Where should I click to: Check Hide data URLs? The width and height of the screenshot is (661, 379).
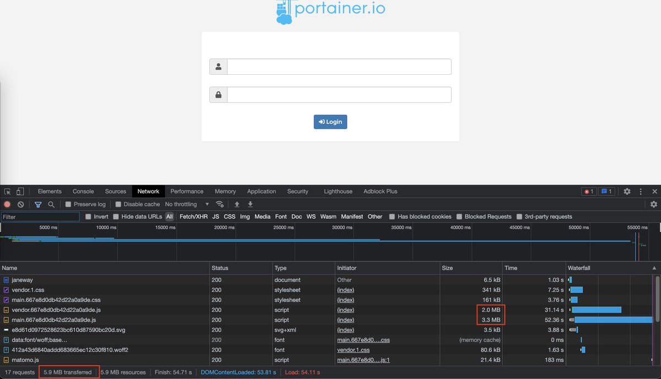116,217
